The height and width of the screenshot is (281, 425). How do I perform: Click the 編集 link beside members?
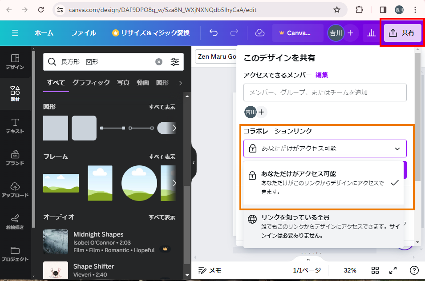[322, 75]
